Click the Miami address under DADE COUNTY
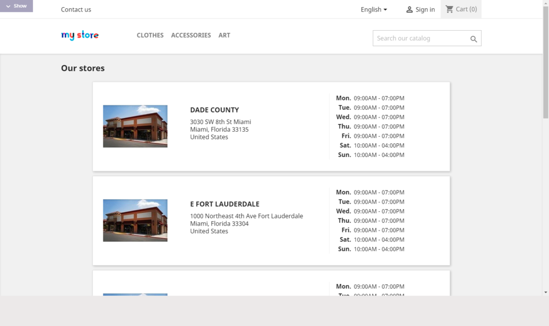Screen dimensions: 549x326 220,129
